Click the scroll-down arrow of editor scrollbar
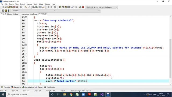 170,84
